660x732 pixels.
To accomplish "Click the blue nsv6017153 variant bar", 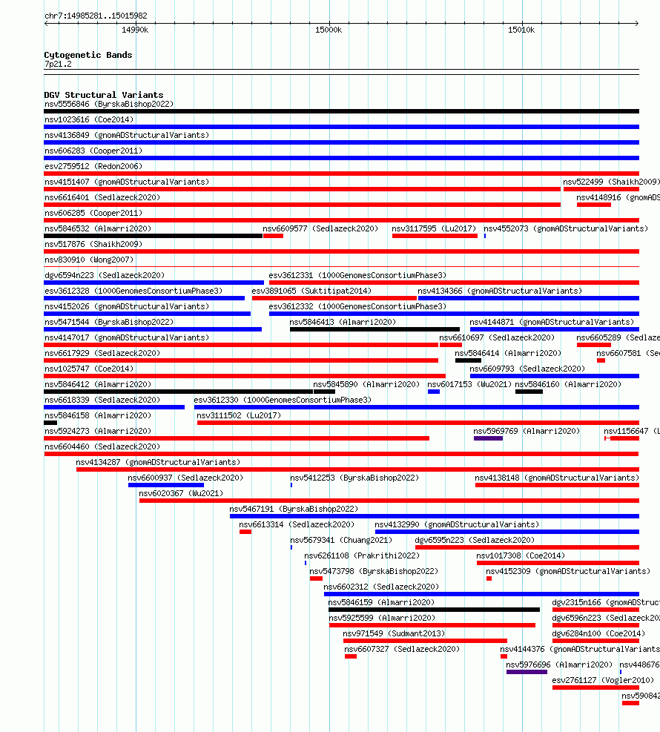I will tap(434, 392).
